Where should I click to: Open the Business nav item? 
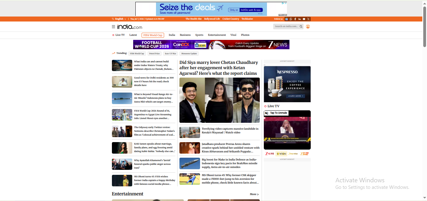click(185, 35)
